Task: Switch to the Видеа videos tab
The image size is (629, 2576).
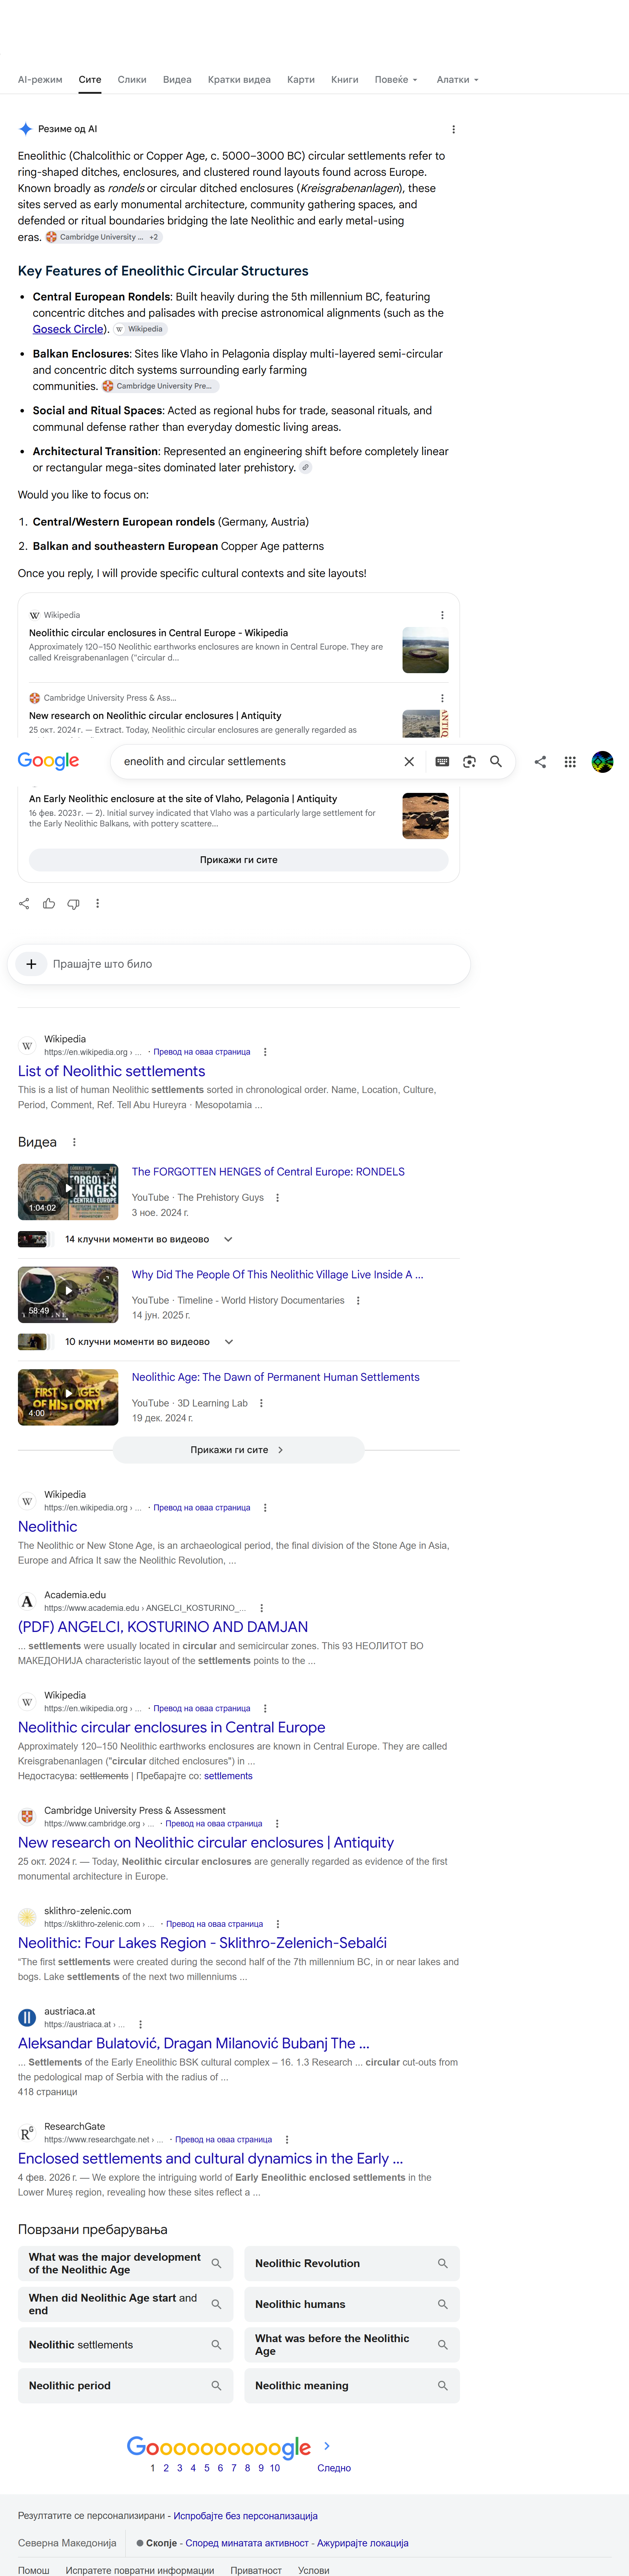Action: tap(177, 80)
